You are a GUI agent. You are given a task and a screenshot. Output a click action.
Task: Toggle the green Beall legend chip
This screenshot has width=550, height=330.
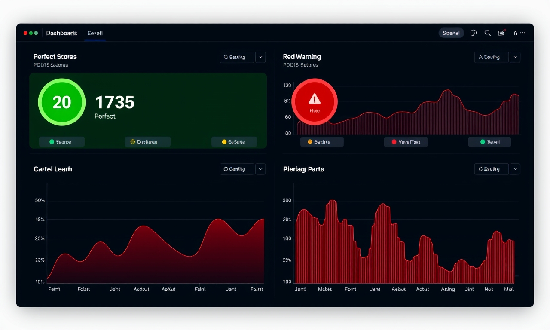point(490,142)
